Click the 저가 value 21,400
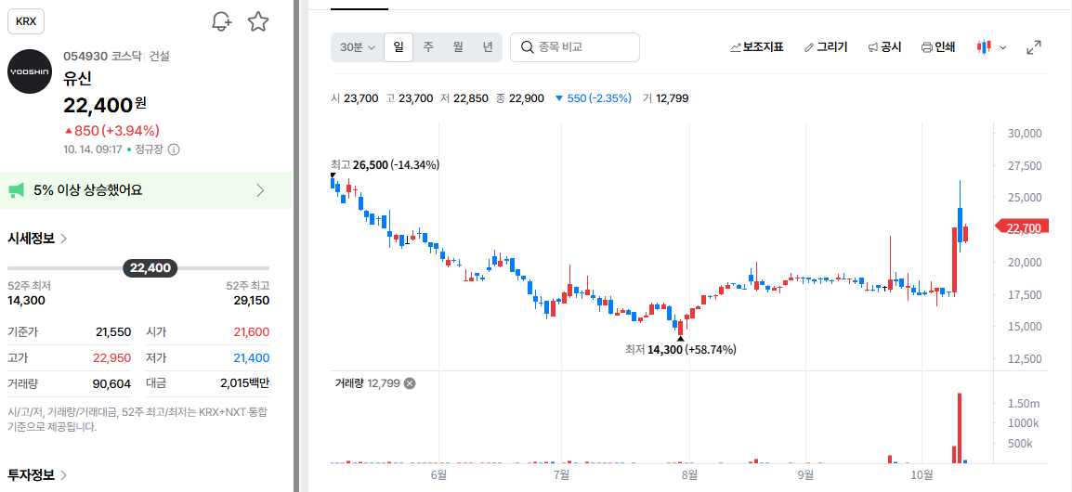The height and width of the screenshot is (492, 1072). (x=252, y=358)
